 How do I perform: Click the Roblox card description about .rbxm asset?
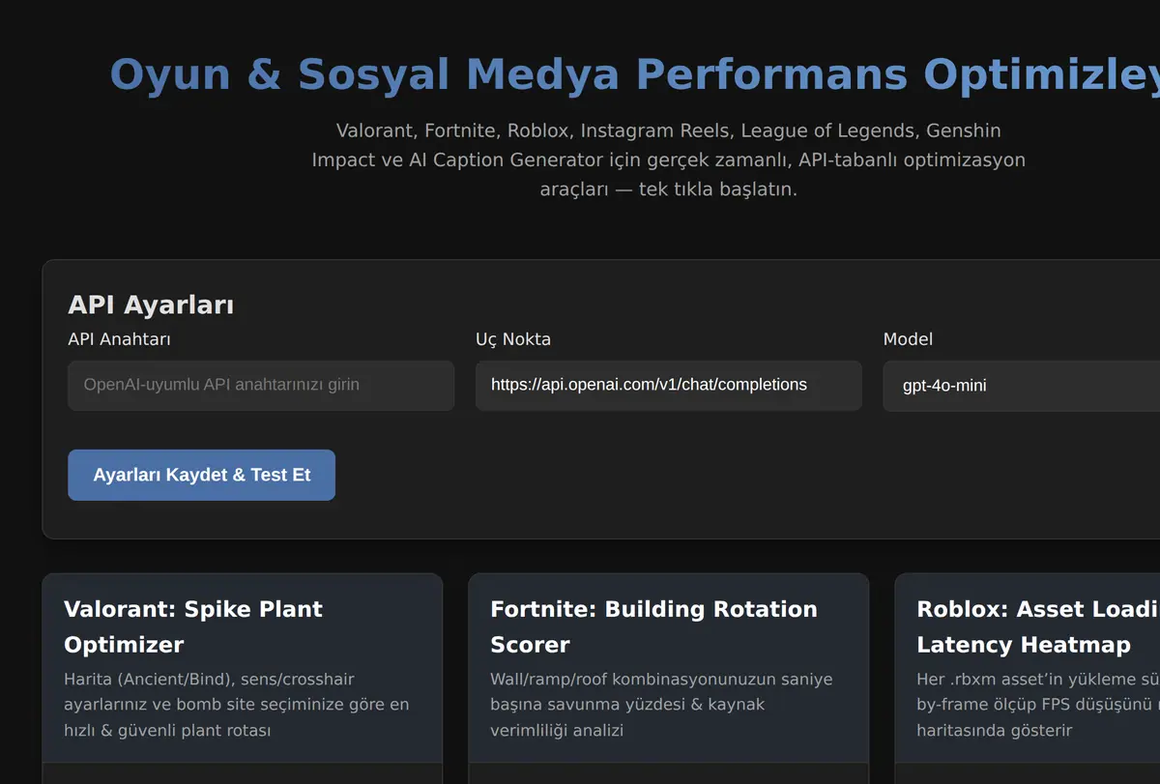pos(1038,705)
